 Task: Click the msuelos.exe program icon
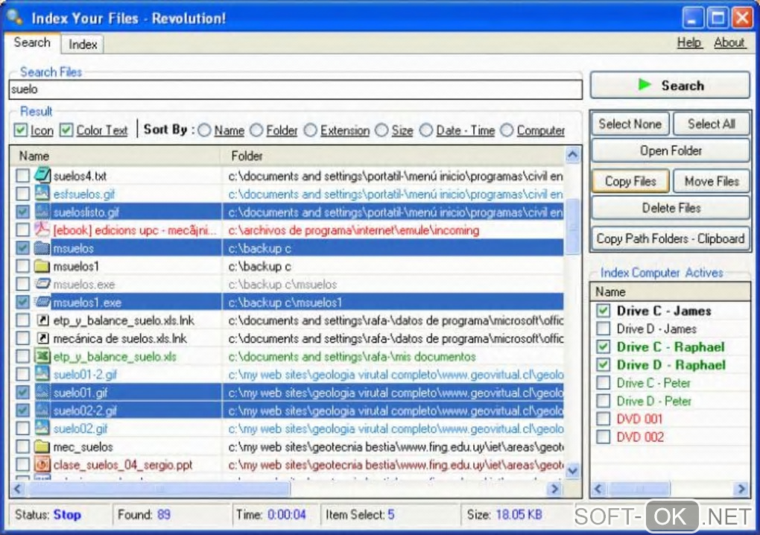coord(42,284)
